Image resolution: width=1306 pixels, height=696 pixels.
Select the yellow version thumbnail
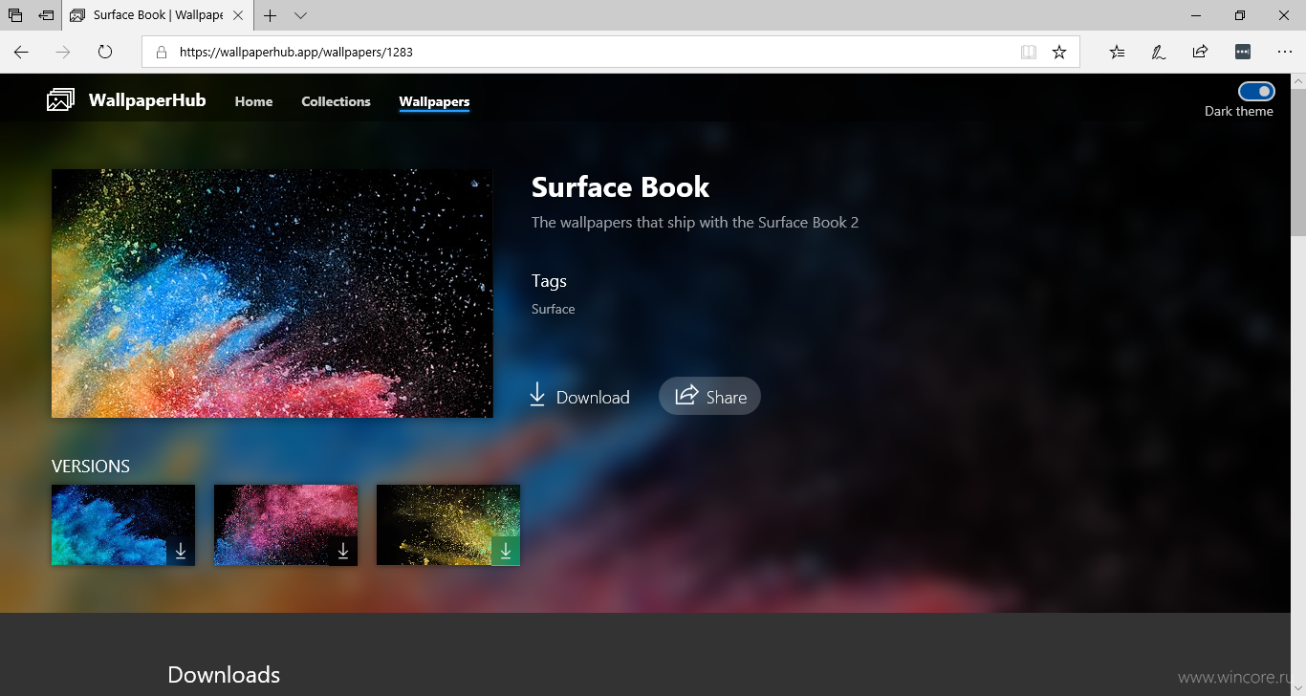point(448,525)
